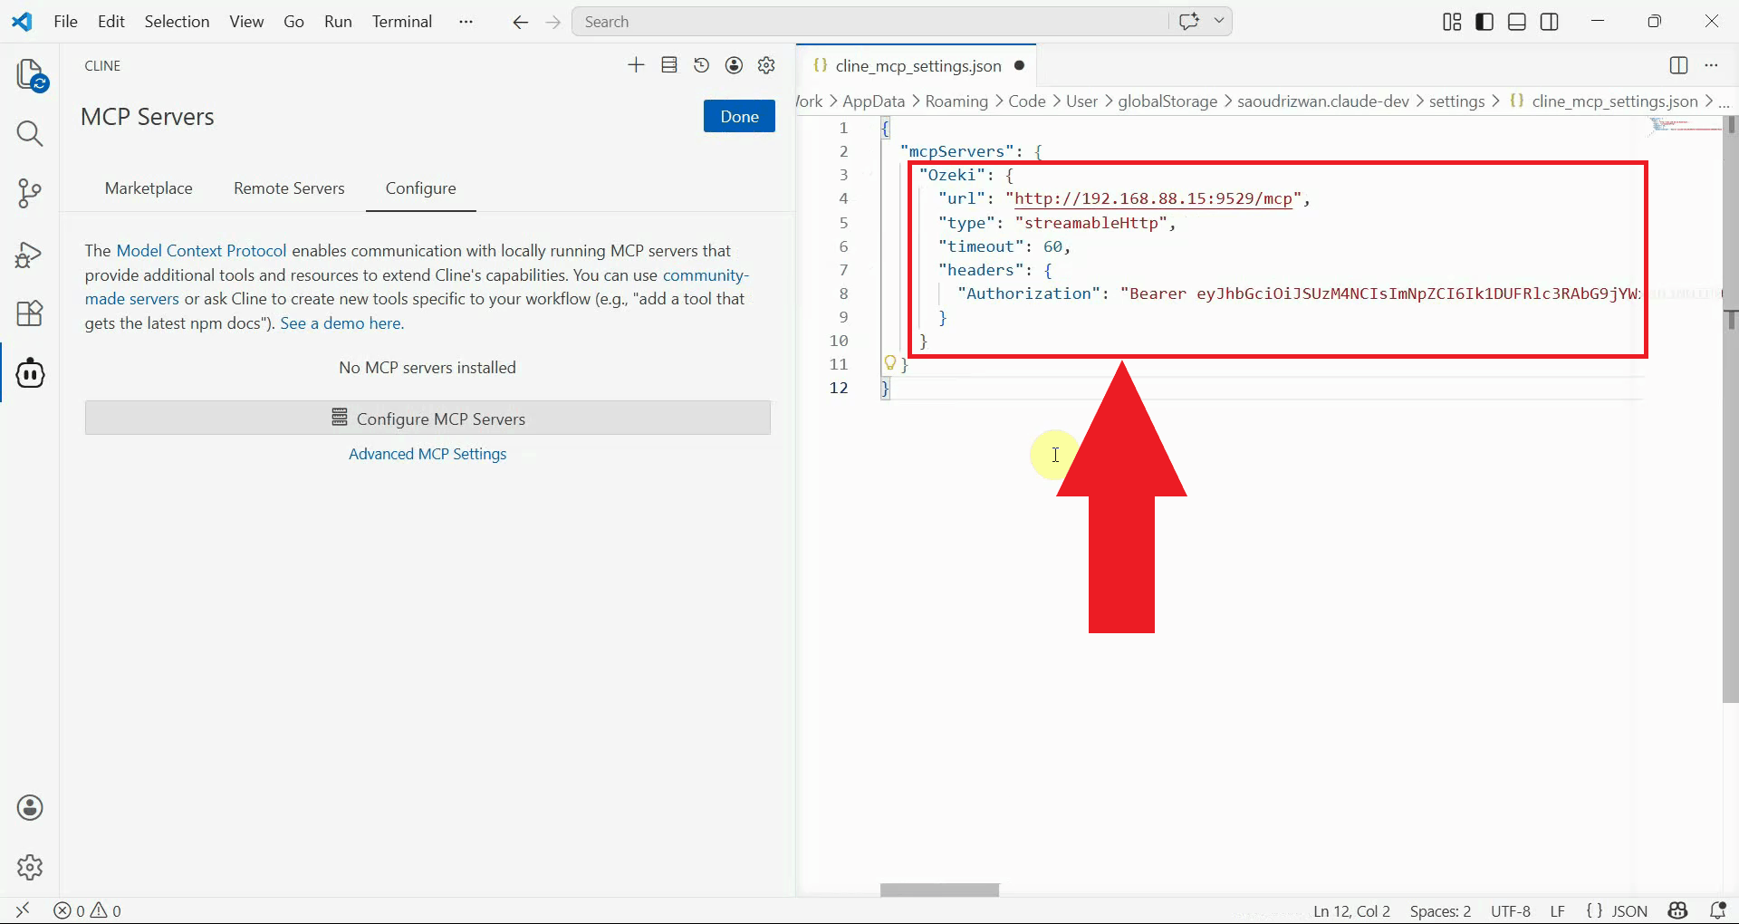1739x924 pixels.
Task: Open notifications bell in status bar
Action: 1717,910
